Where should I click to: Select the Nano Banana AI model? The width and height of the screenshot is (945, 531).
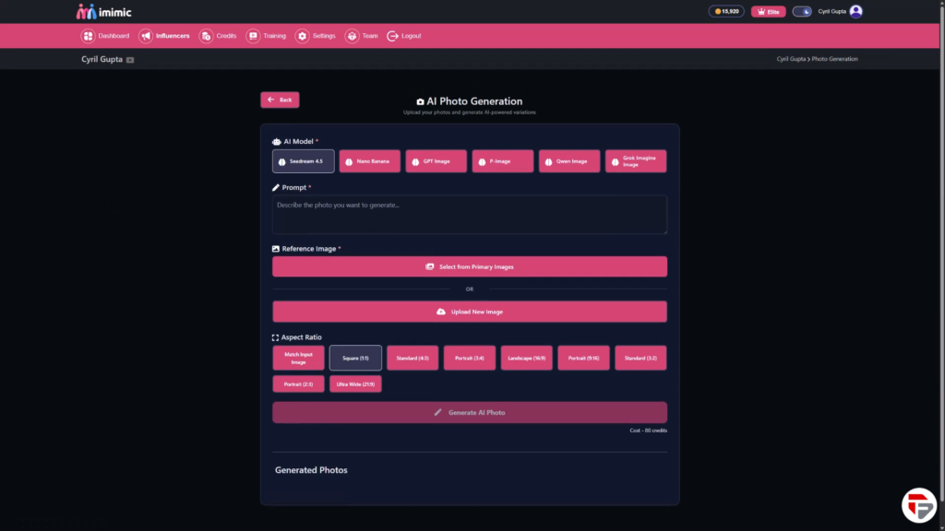(369, 161)
